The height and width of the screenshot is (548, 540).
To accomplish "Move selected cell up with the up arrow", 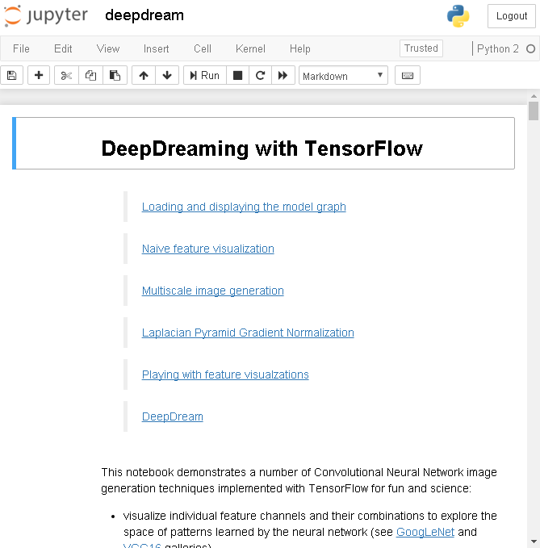I will pyautogui.click(x=144, y=75).
